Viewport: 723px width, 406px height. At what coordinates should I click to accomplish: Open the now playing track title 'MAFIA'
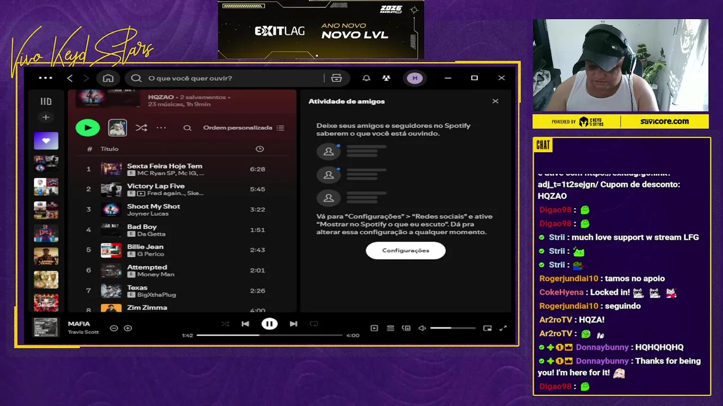[x=79, y=324]
